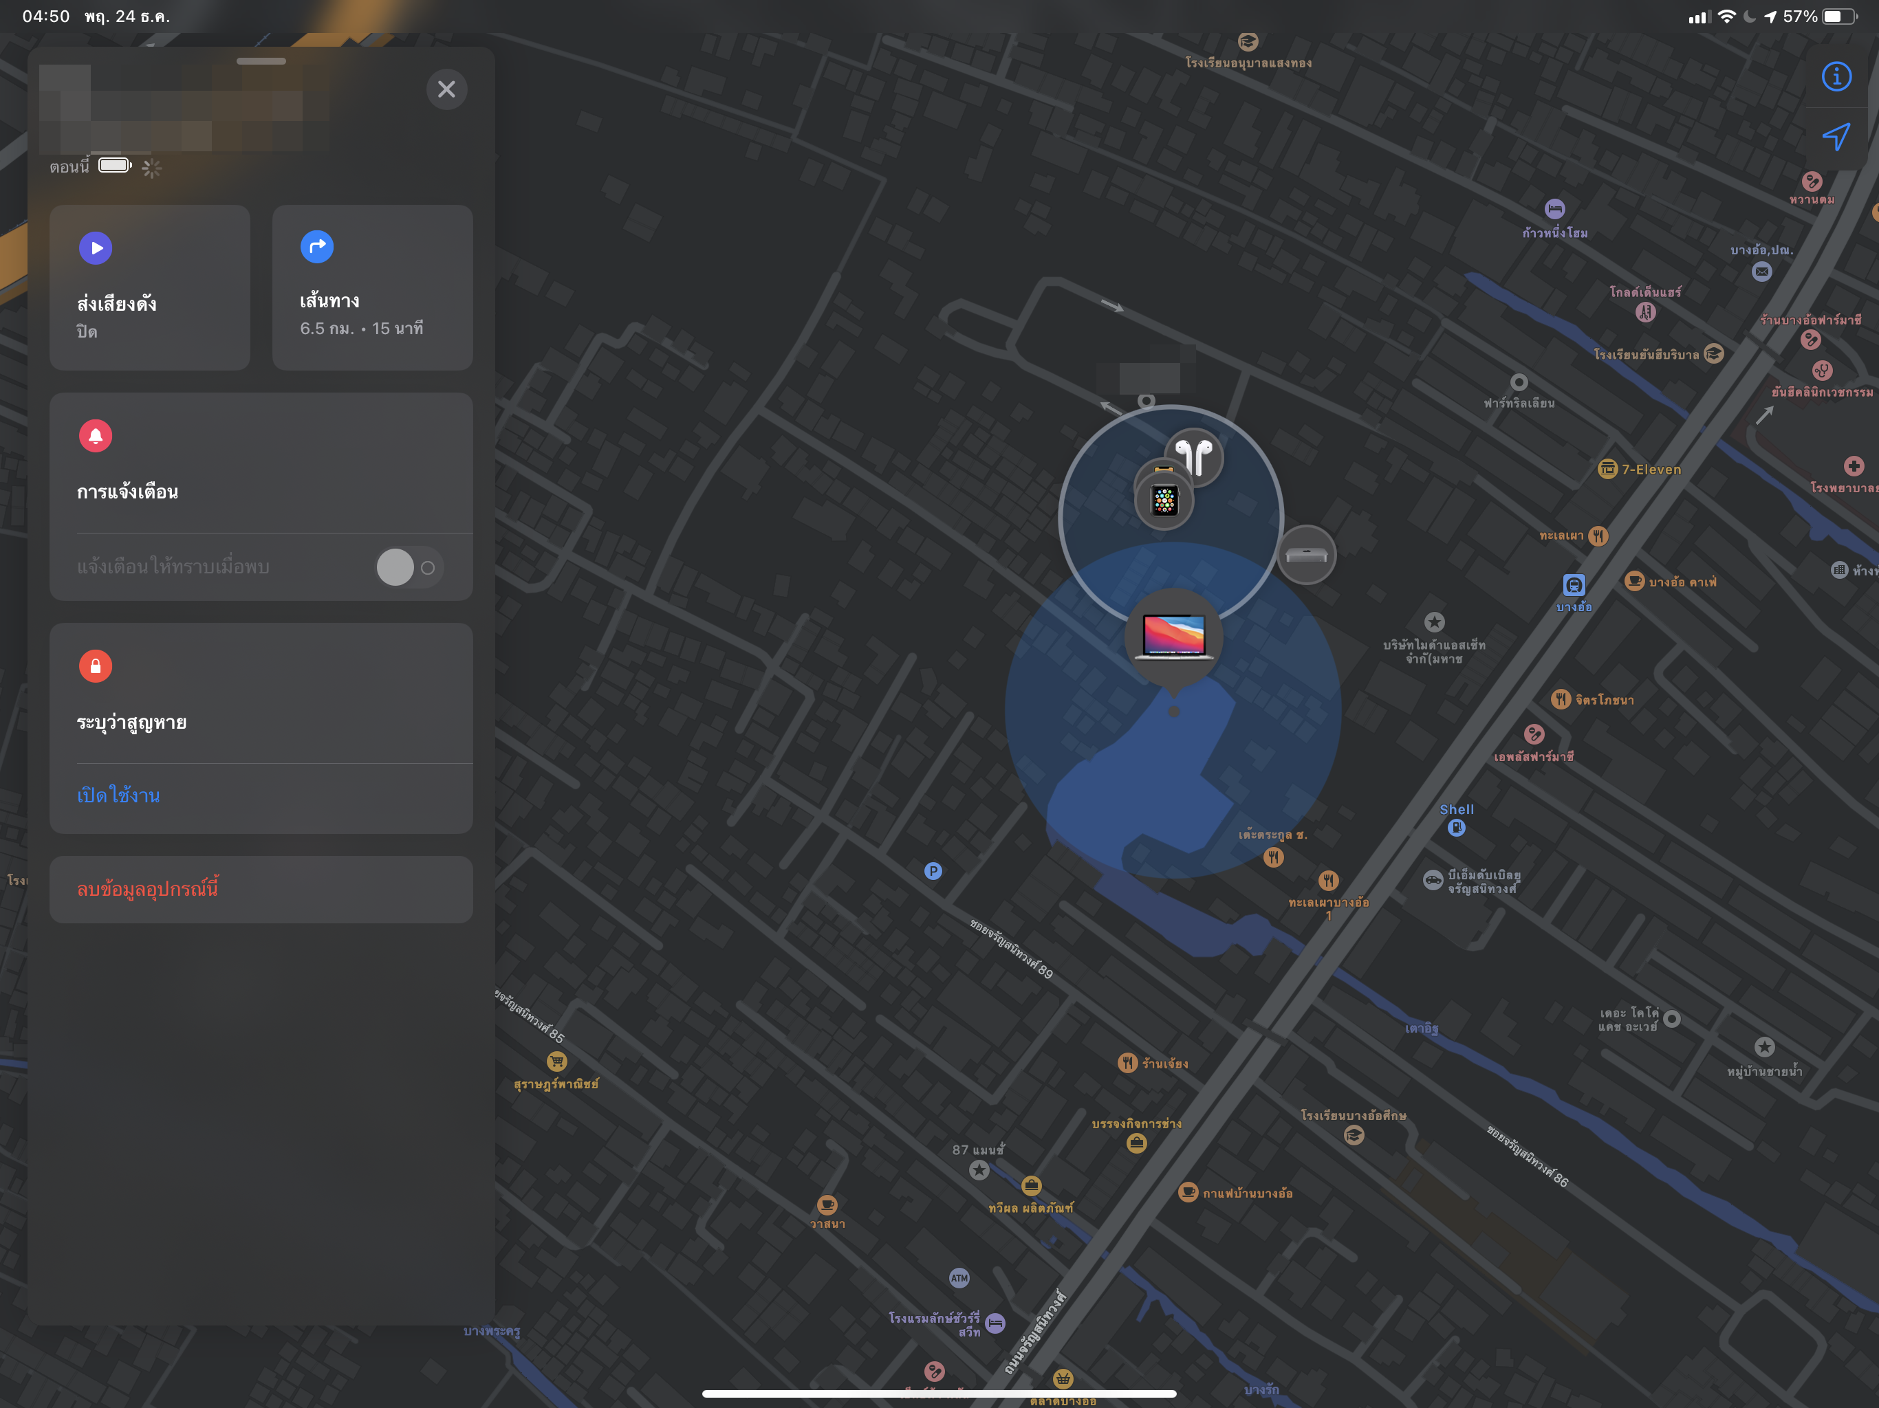Tap the iPad home indicator bar
1879x1408 pixels.
click(939, 1394)
